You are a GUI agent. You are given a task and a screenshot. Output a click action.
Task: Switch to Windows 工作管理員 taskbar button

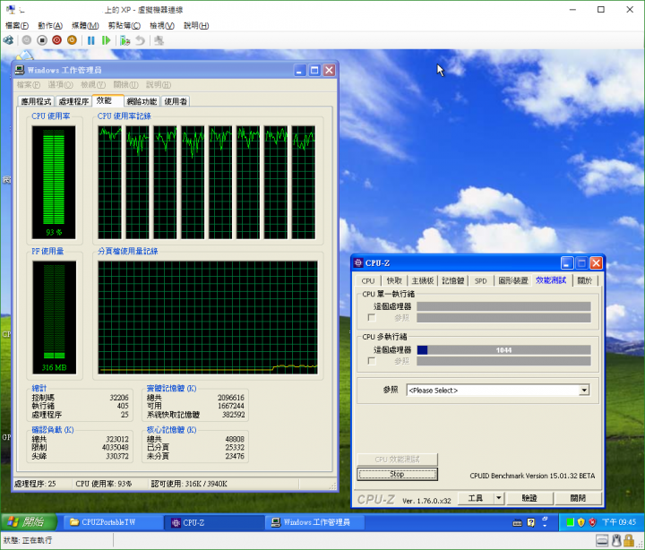[316, 522]
